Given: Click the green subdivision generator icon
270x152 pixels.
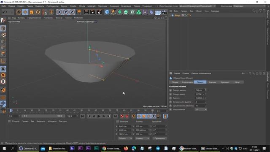Looking at the screenshot, I should (120, 12).
